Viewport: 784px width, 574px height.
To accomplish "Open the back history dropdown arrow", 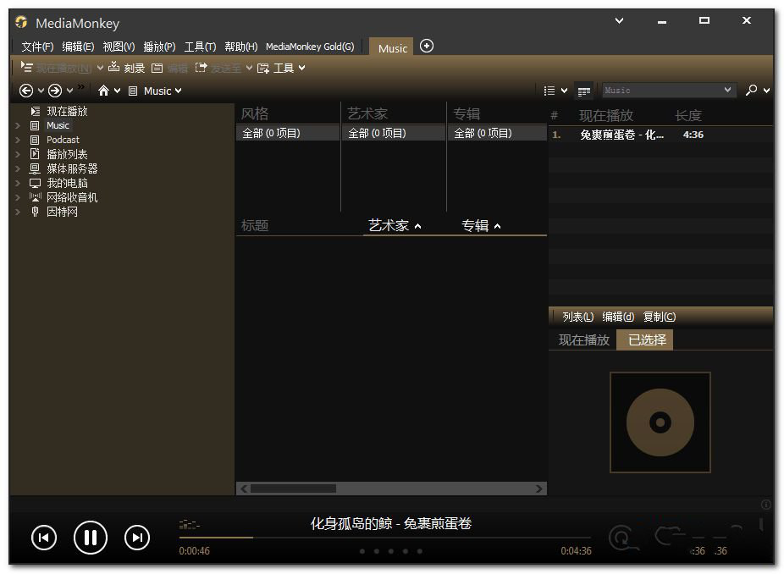I will pos(41,91).
